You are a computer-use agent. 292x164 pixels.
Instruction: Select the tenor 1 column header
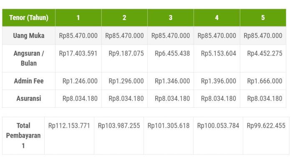pos(78,18)
